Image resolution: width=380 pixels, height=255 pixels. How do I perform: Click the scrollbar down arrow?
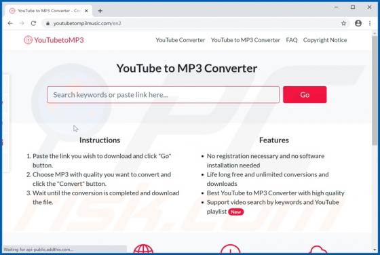[x=375, y=250]
